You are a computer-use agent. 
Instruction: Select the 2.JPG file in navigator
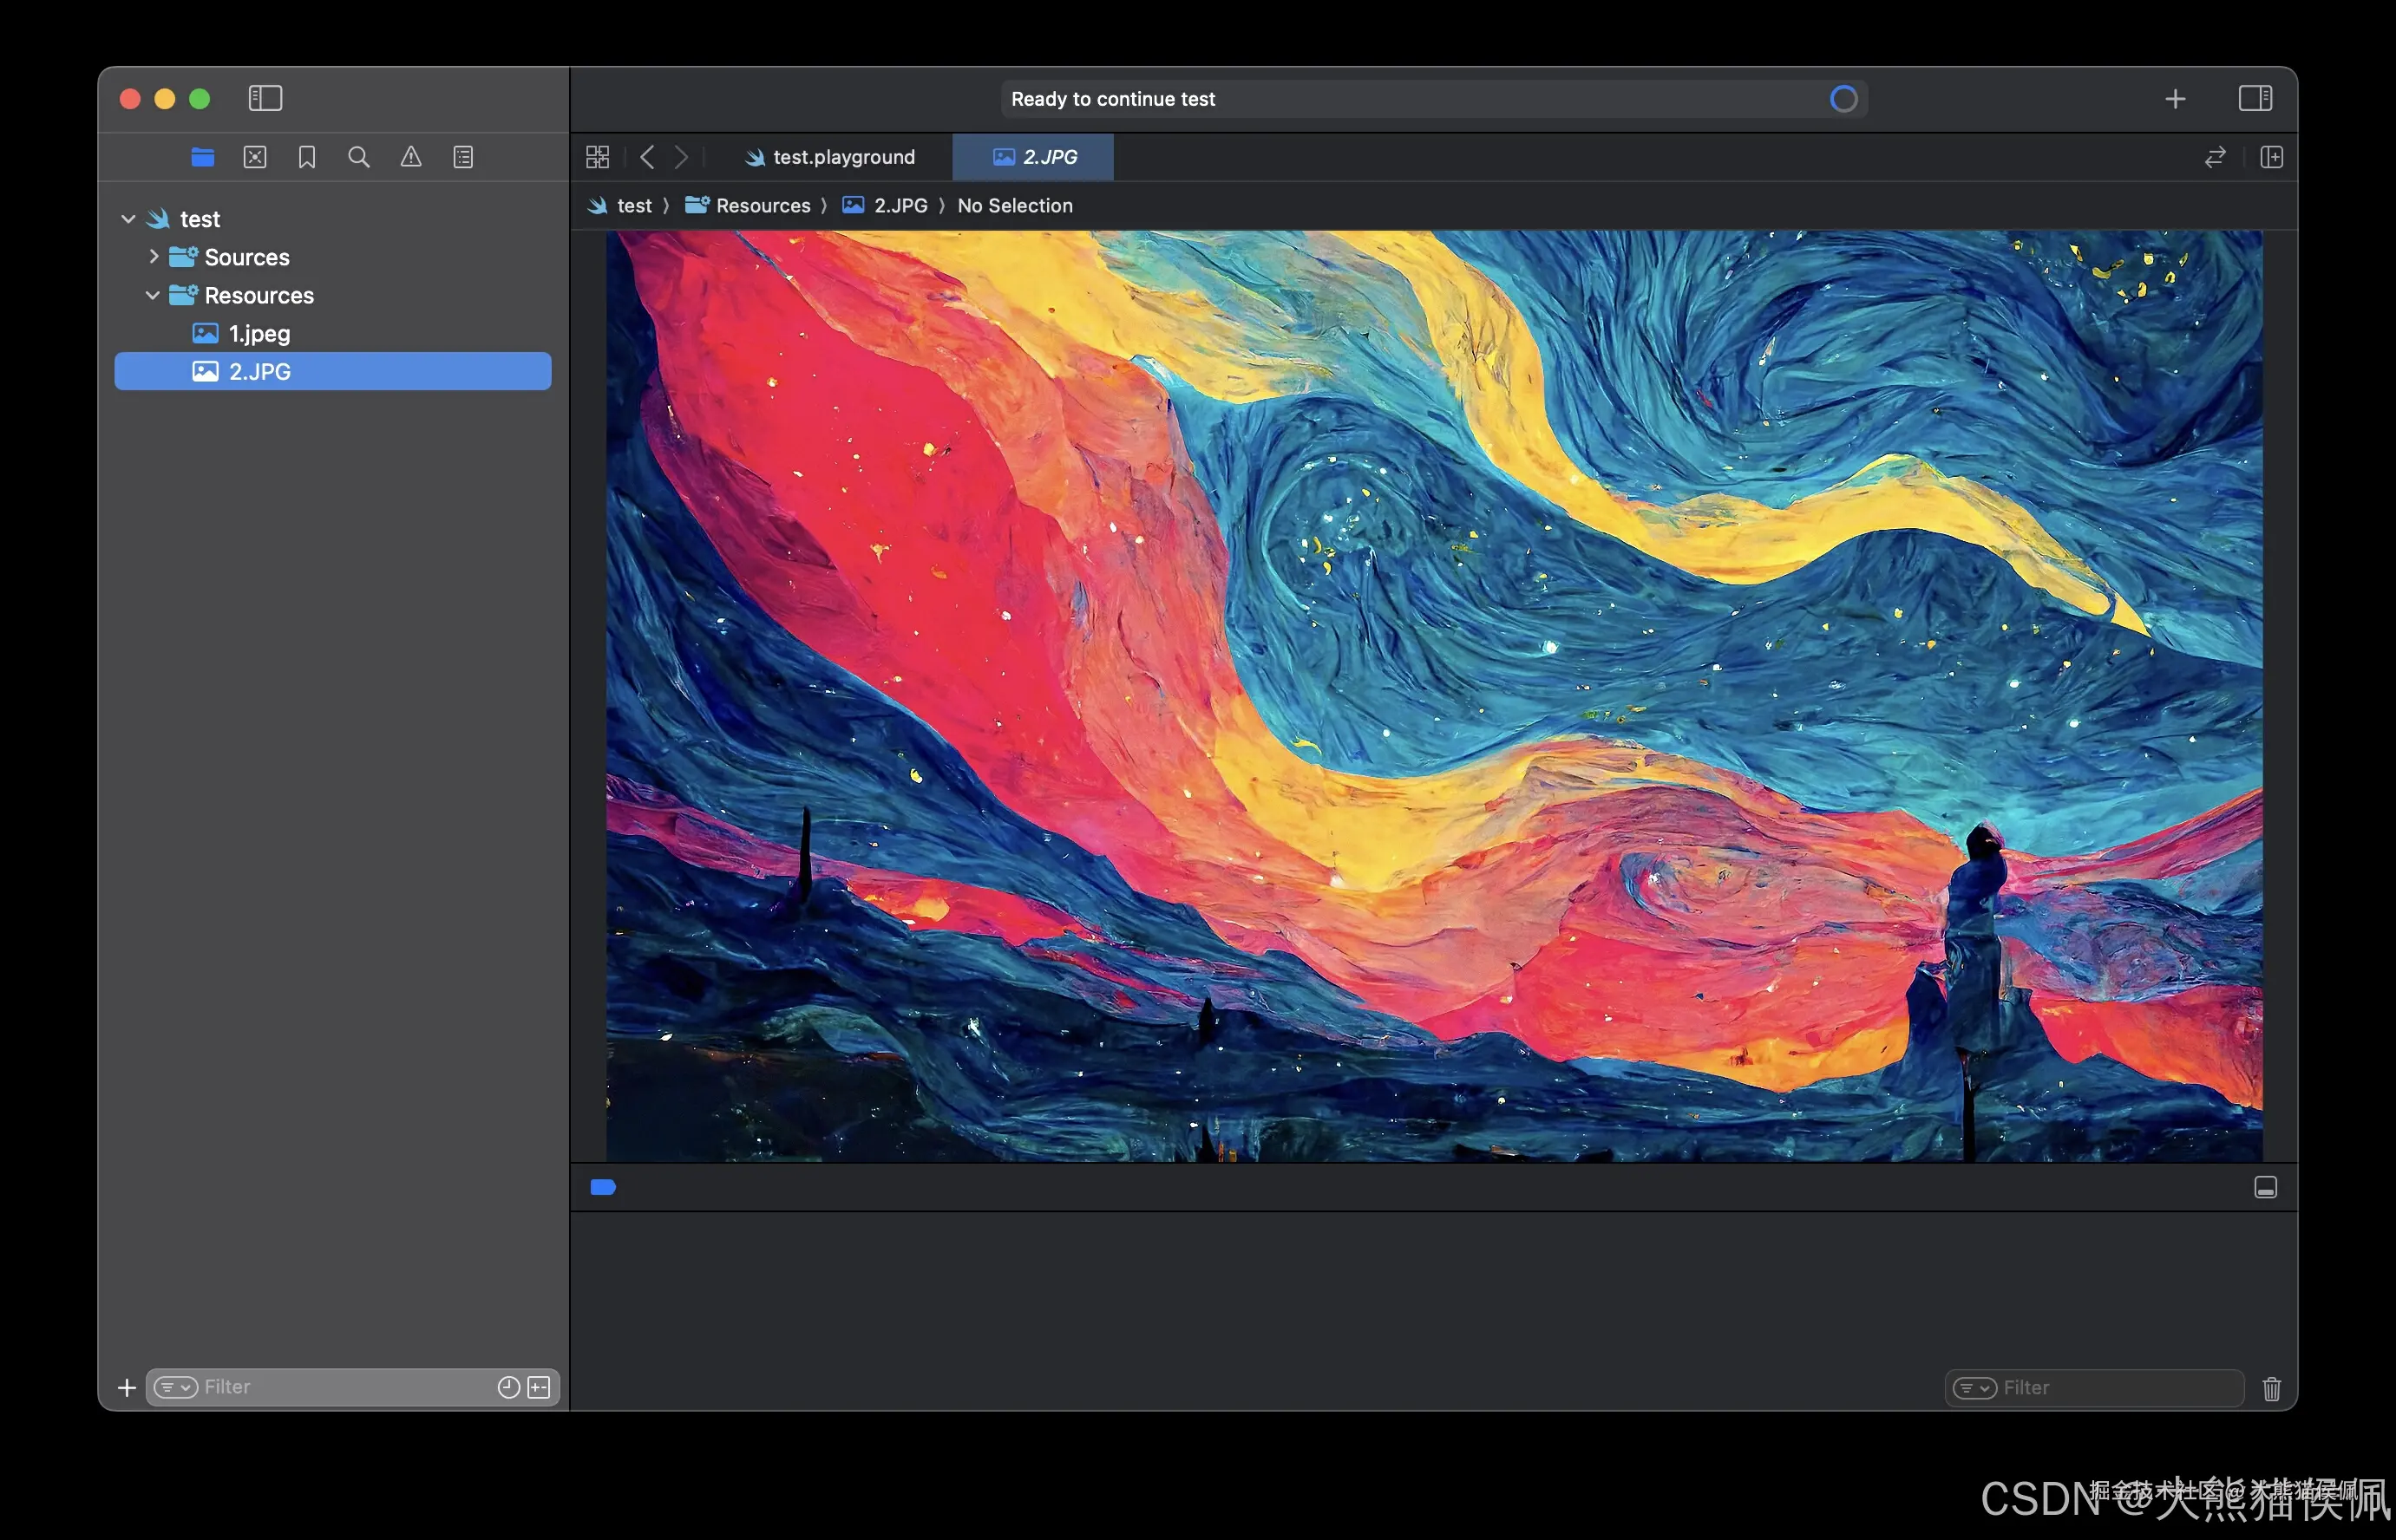pos(333,371)
